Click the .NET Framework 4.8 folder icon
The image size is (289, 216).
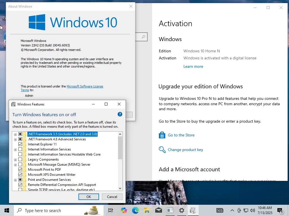click(24, 139)
